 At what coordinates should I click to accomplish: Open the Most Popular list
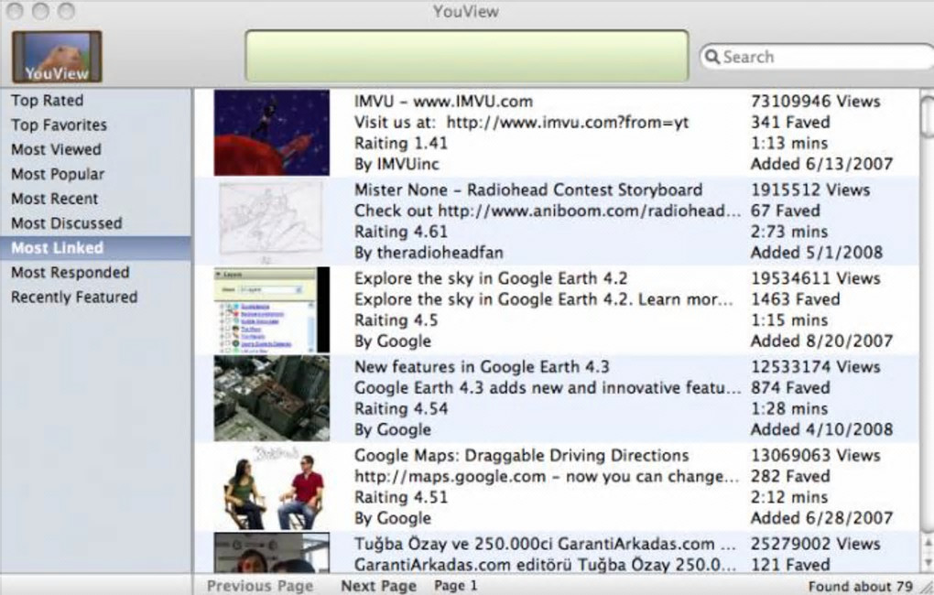point(58,175)
